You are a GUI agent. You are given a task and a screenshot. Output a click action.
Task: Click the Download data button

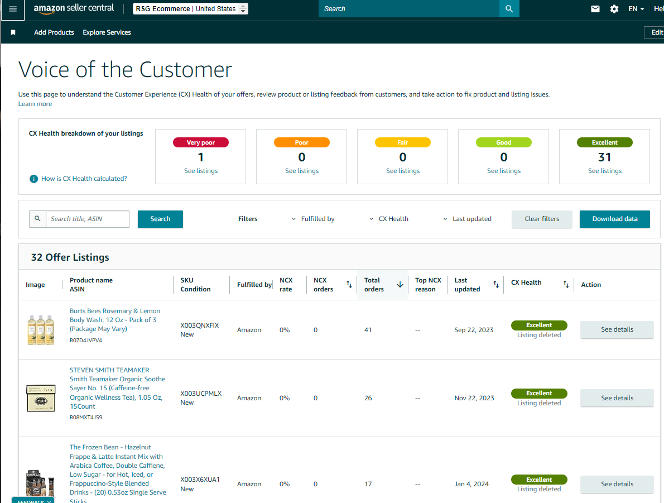615,219
